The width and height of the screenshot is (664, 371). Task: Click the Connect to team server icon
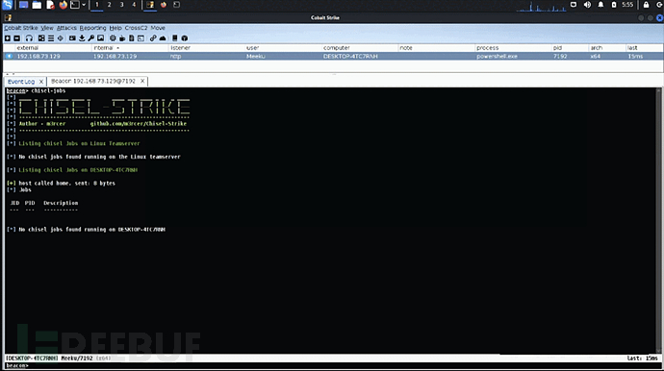[7, 38]
